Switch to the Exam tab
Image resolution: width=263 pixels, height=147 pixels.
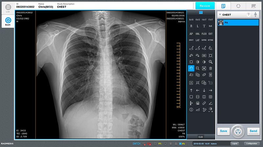point(8,21)
